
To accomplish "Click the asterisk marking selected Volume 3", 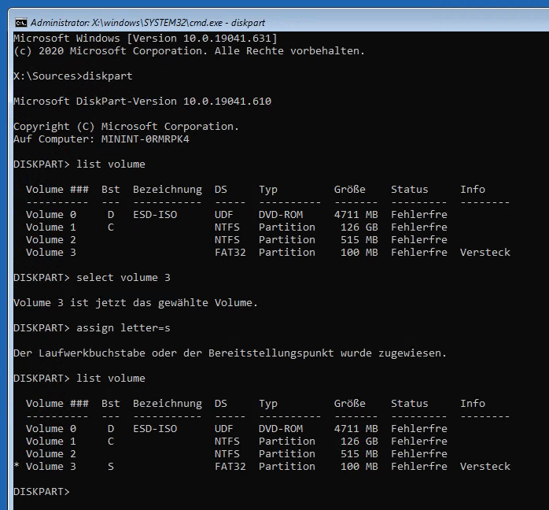I will coord(17,465).
